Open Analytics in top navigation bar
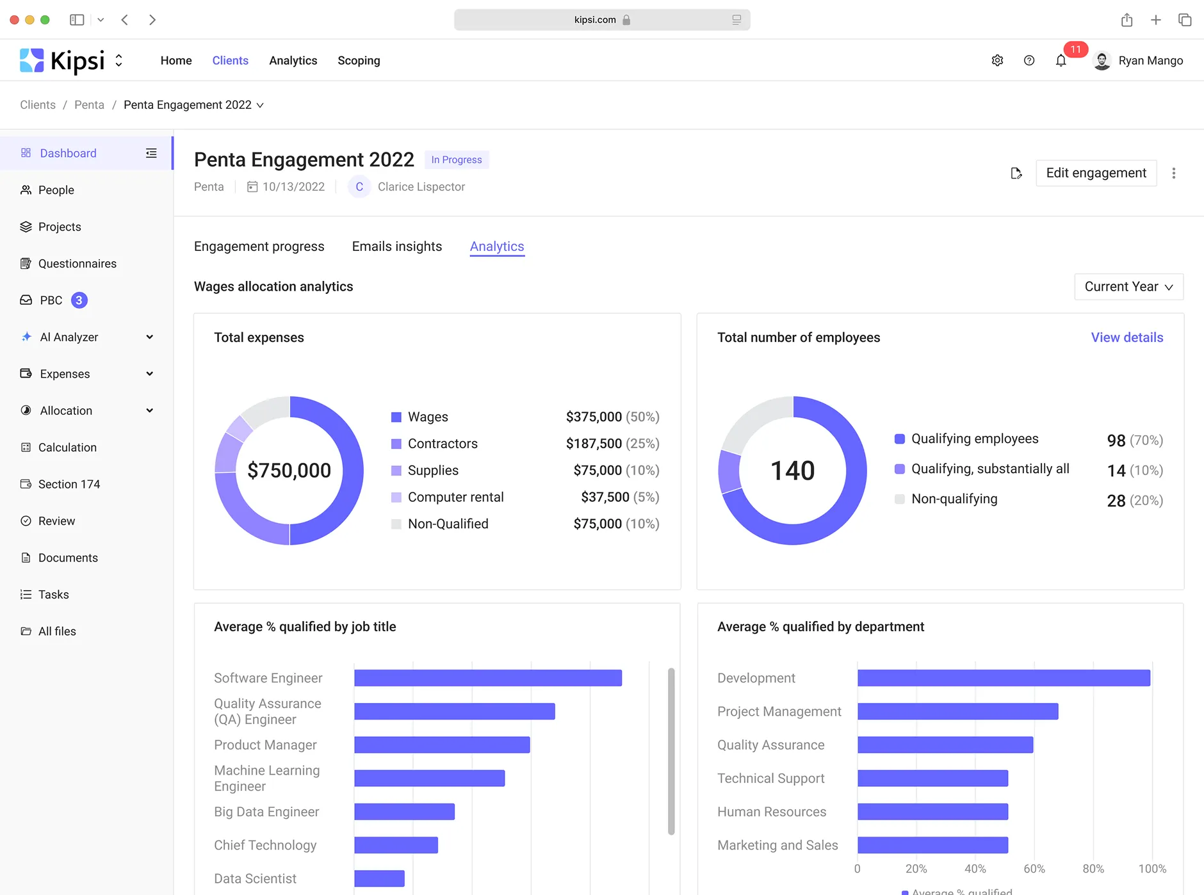1204x895 pixels. pos(293,60)
